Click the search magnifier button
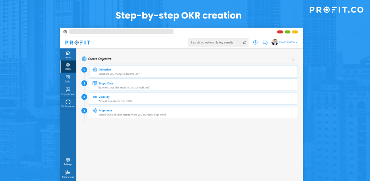The height and width of the screenshot is (181, 370). 244,43
